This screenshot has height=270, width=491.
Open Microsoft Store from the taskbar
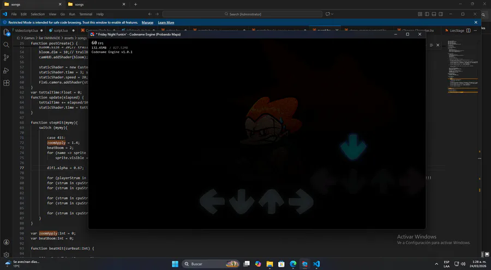point(281,264)
